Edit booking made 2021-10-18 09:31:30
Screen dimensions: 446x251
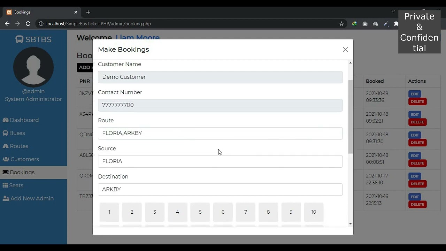click(x=415, y=135)
